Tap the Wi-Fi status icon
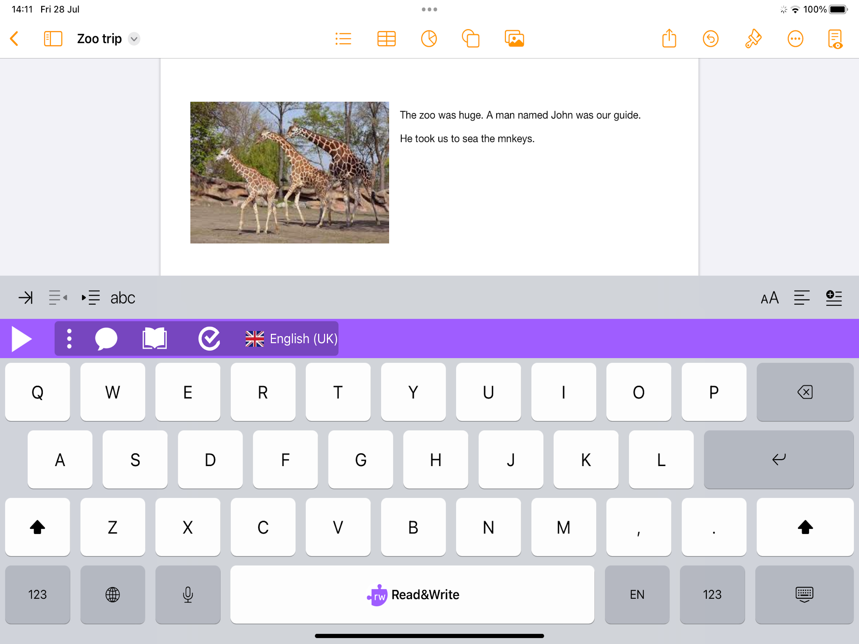Image resolution: width=859 pixels, height=644 pixels. (795, 10)
